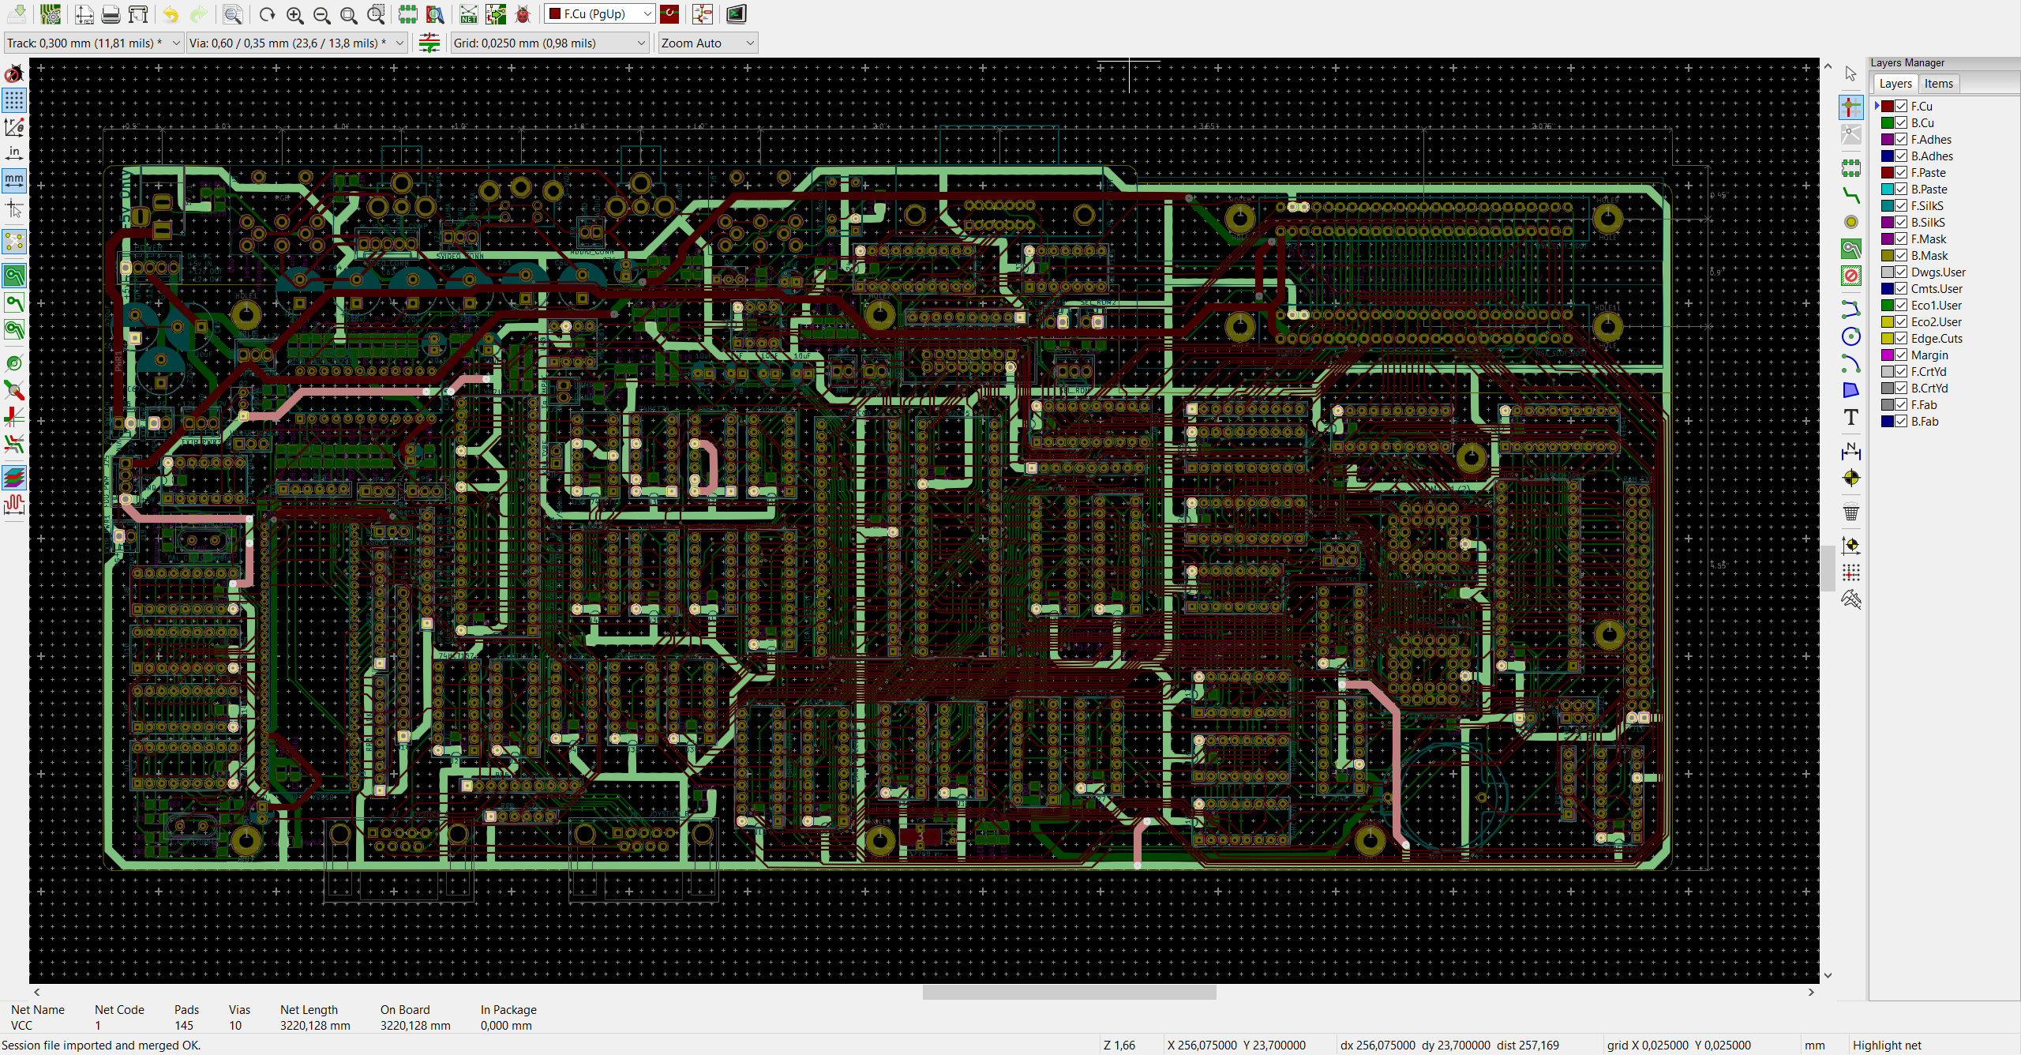Select the Draw line tool
Image resolution: width=2021 pixels, height=1055 pixels.
(x=1850, y=309)
